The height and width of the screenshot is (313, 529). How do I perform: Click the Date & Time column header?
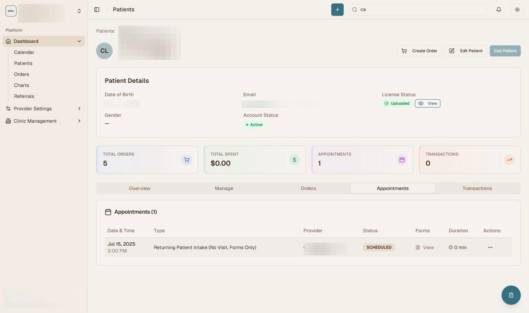coord(121,231)
